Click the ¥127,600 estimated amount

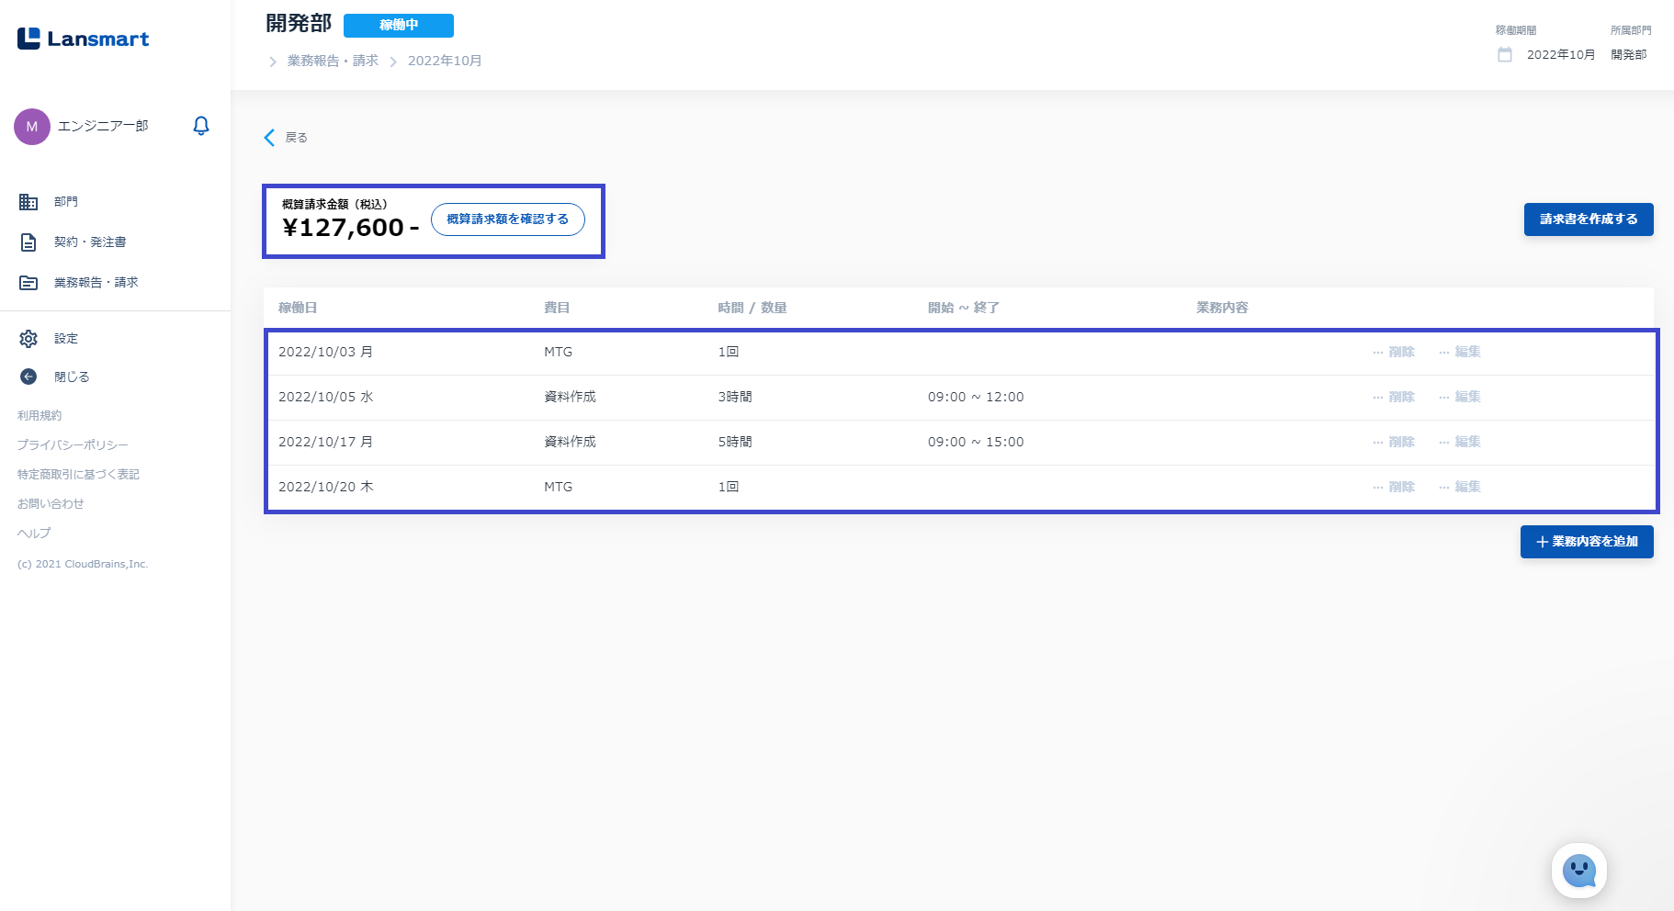pos(350,228)
